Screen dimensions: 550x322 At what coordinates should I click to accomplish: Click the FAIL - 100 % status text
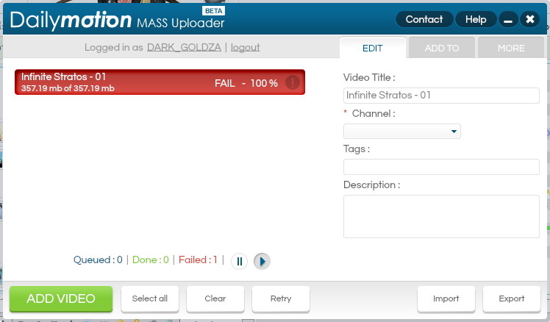[246, 83]
